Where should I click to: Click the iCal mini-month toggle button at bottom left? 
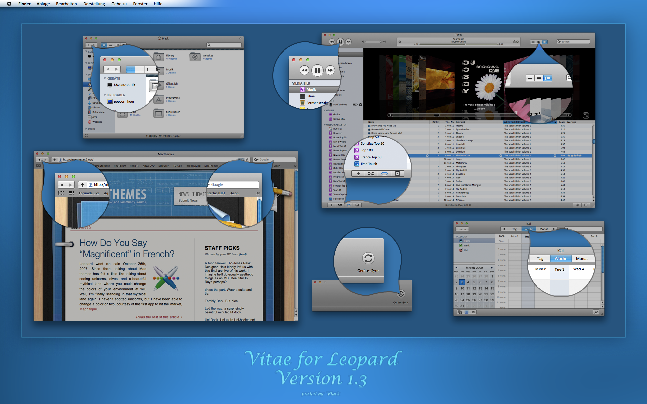point(467,312)
